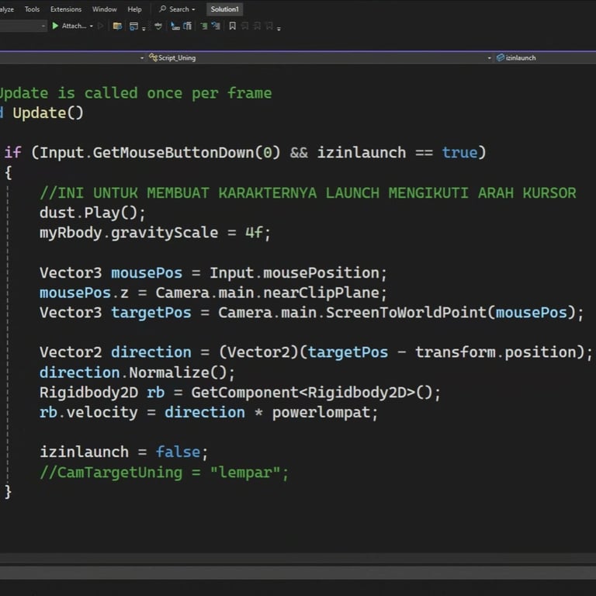Screen dimensions: 596x596
Task: Click on 'izinlaunch = false;' line
Action: coord(124,452)
